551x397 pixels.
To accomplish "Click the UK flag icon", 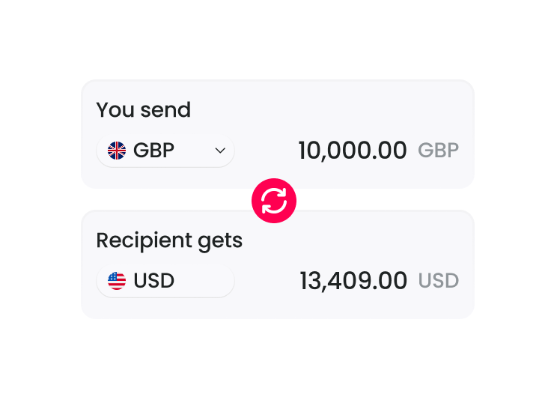I will coord(117,151).
